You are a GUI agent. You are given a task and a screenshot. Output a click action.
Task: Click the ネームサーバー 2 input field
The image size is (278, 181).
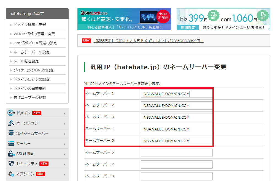click(x=177, y=105)
